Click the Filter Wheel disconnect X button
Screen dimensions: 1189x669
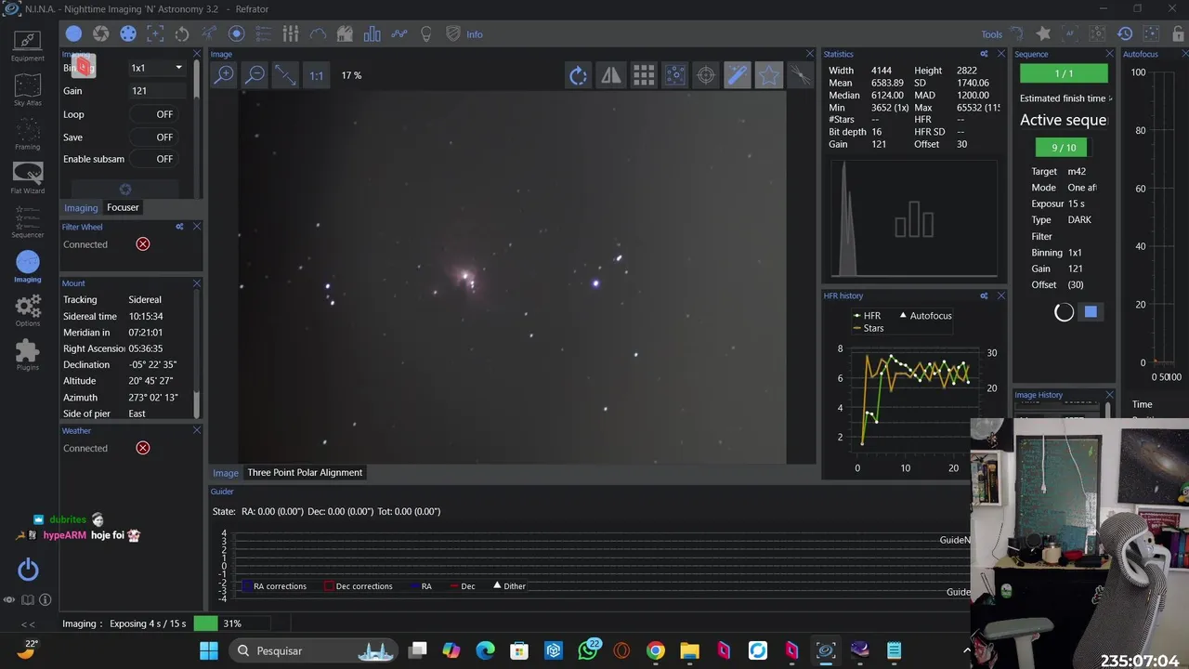click(143, 244)
